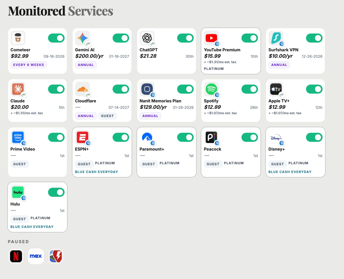344x279 pixels.
Task: Disable the Hulu toggle
Action: (56, 192)
